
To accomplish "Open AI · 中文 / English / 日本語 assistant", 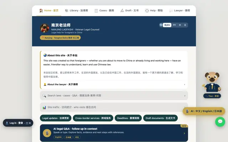I will click(x=204, y=111).
